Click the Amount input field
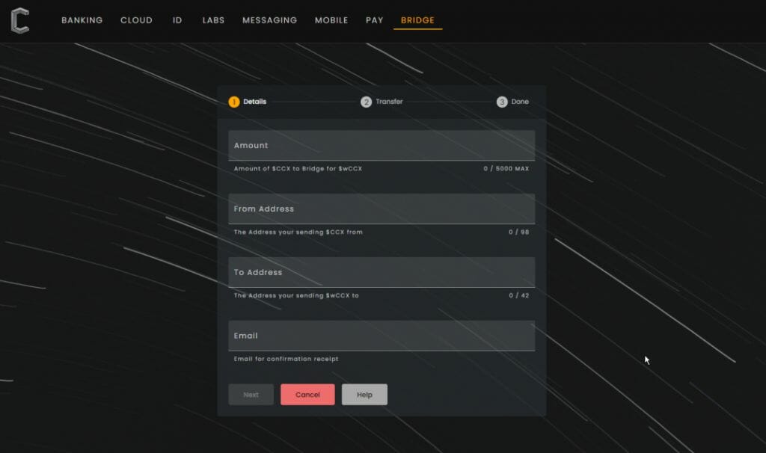The height and width of the screenshot is (453, 766). click(x=382, y=146)
